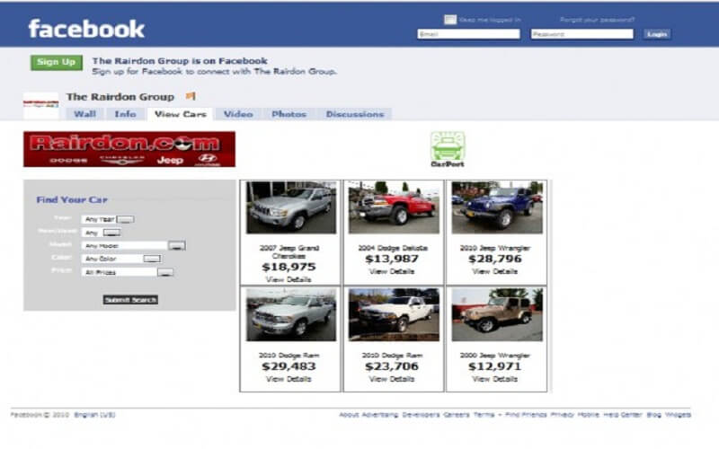Go to the Discussions tab
The width and height of the screenshot is (719, 449).
click(x=355, y=114)
